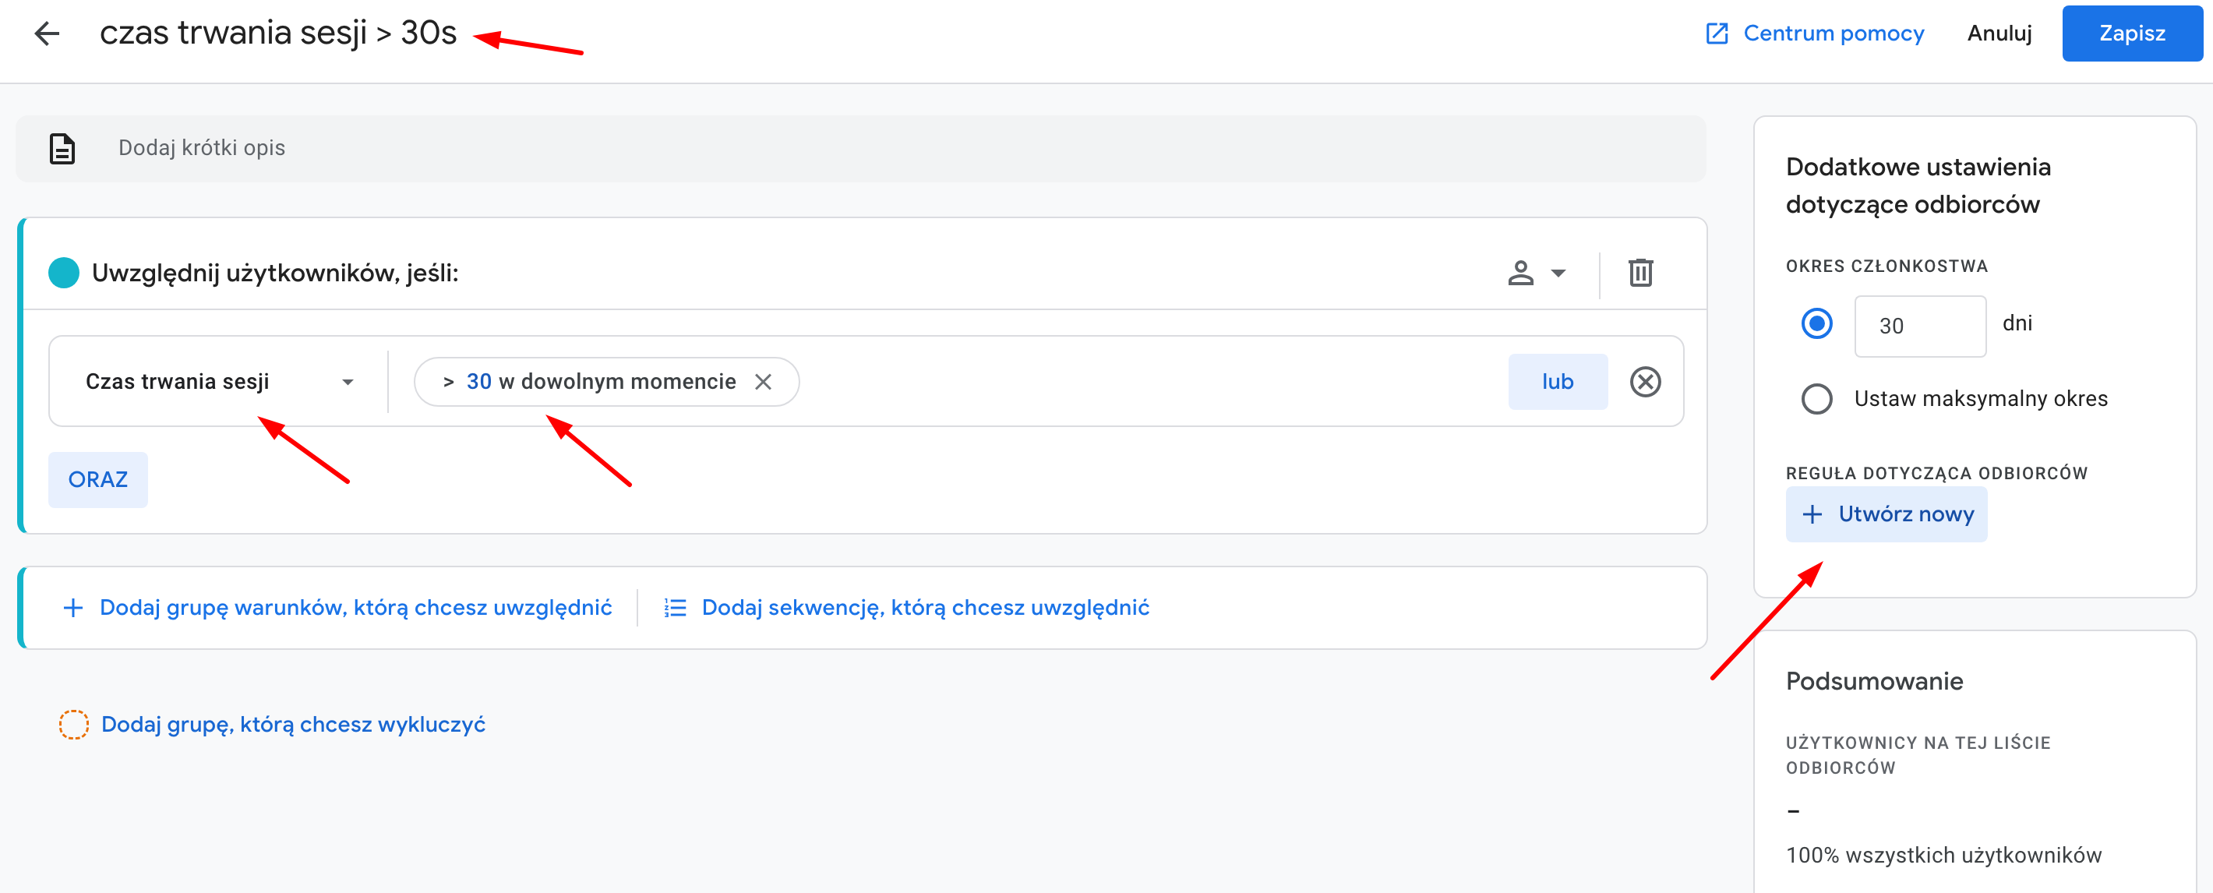Click the description document icon
This screenshot has width=2213, height=893.
coord(62,149)
